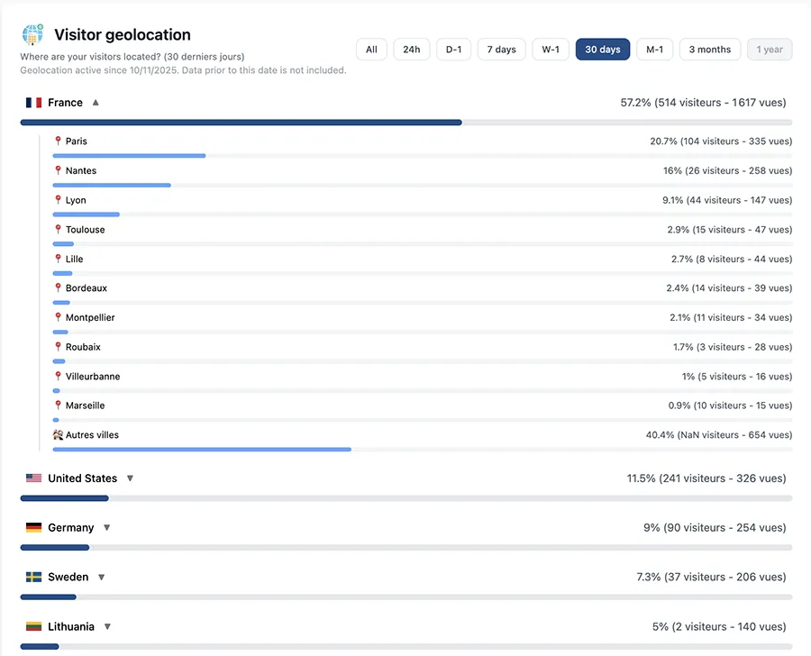Click the Autres villes houses icon

pyautogui.click(x=58, y=435)
